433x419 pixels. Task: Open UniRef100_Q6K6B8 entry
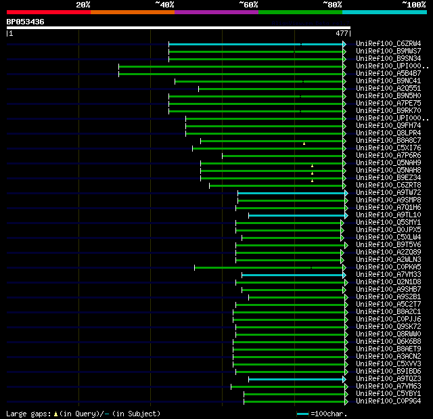[388, 342]
